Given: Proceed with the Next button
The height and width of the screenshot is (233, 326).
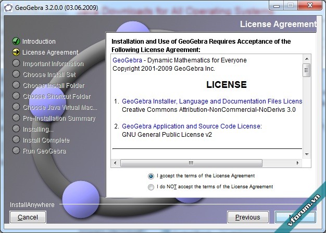Looking at the screenshot, I should pos(295,217).
